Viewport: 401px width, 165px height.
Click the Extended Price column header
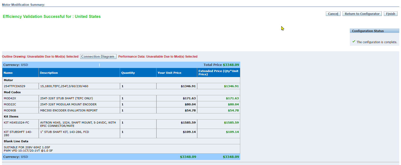pyautogui.click(x=218, y=73)
